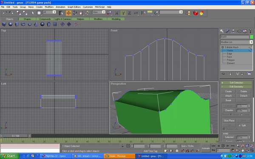The height and width of the screenshot is (159, 255).
Task: Click the Mirror Selected Objects icon
Action: click(x=143, y=13)
